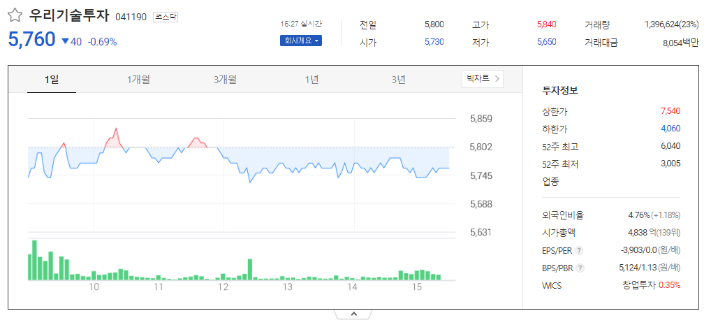Viewport: 711px width, 325px height.
Task: Click the 하한가 value 4,060
Action: [x=670, y=129]
